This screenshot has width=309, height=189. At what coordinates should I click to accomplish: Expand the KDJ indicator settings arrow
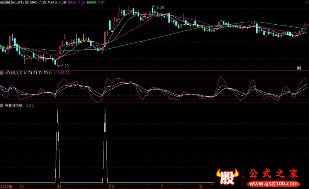[2, 73]
